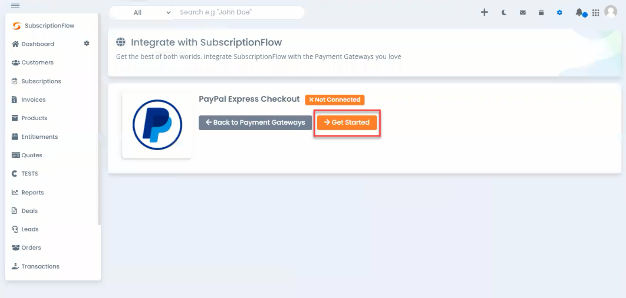Open the calendar icon in top bar

point(541,13)
